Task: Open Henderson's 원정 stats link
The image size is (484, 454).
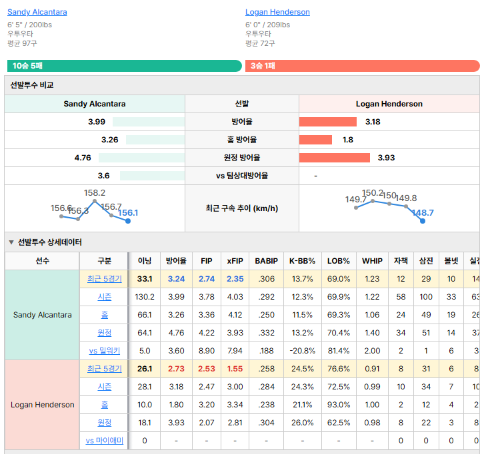Action: click(x=104, y=423)
